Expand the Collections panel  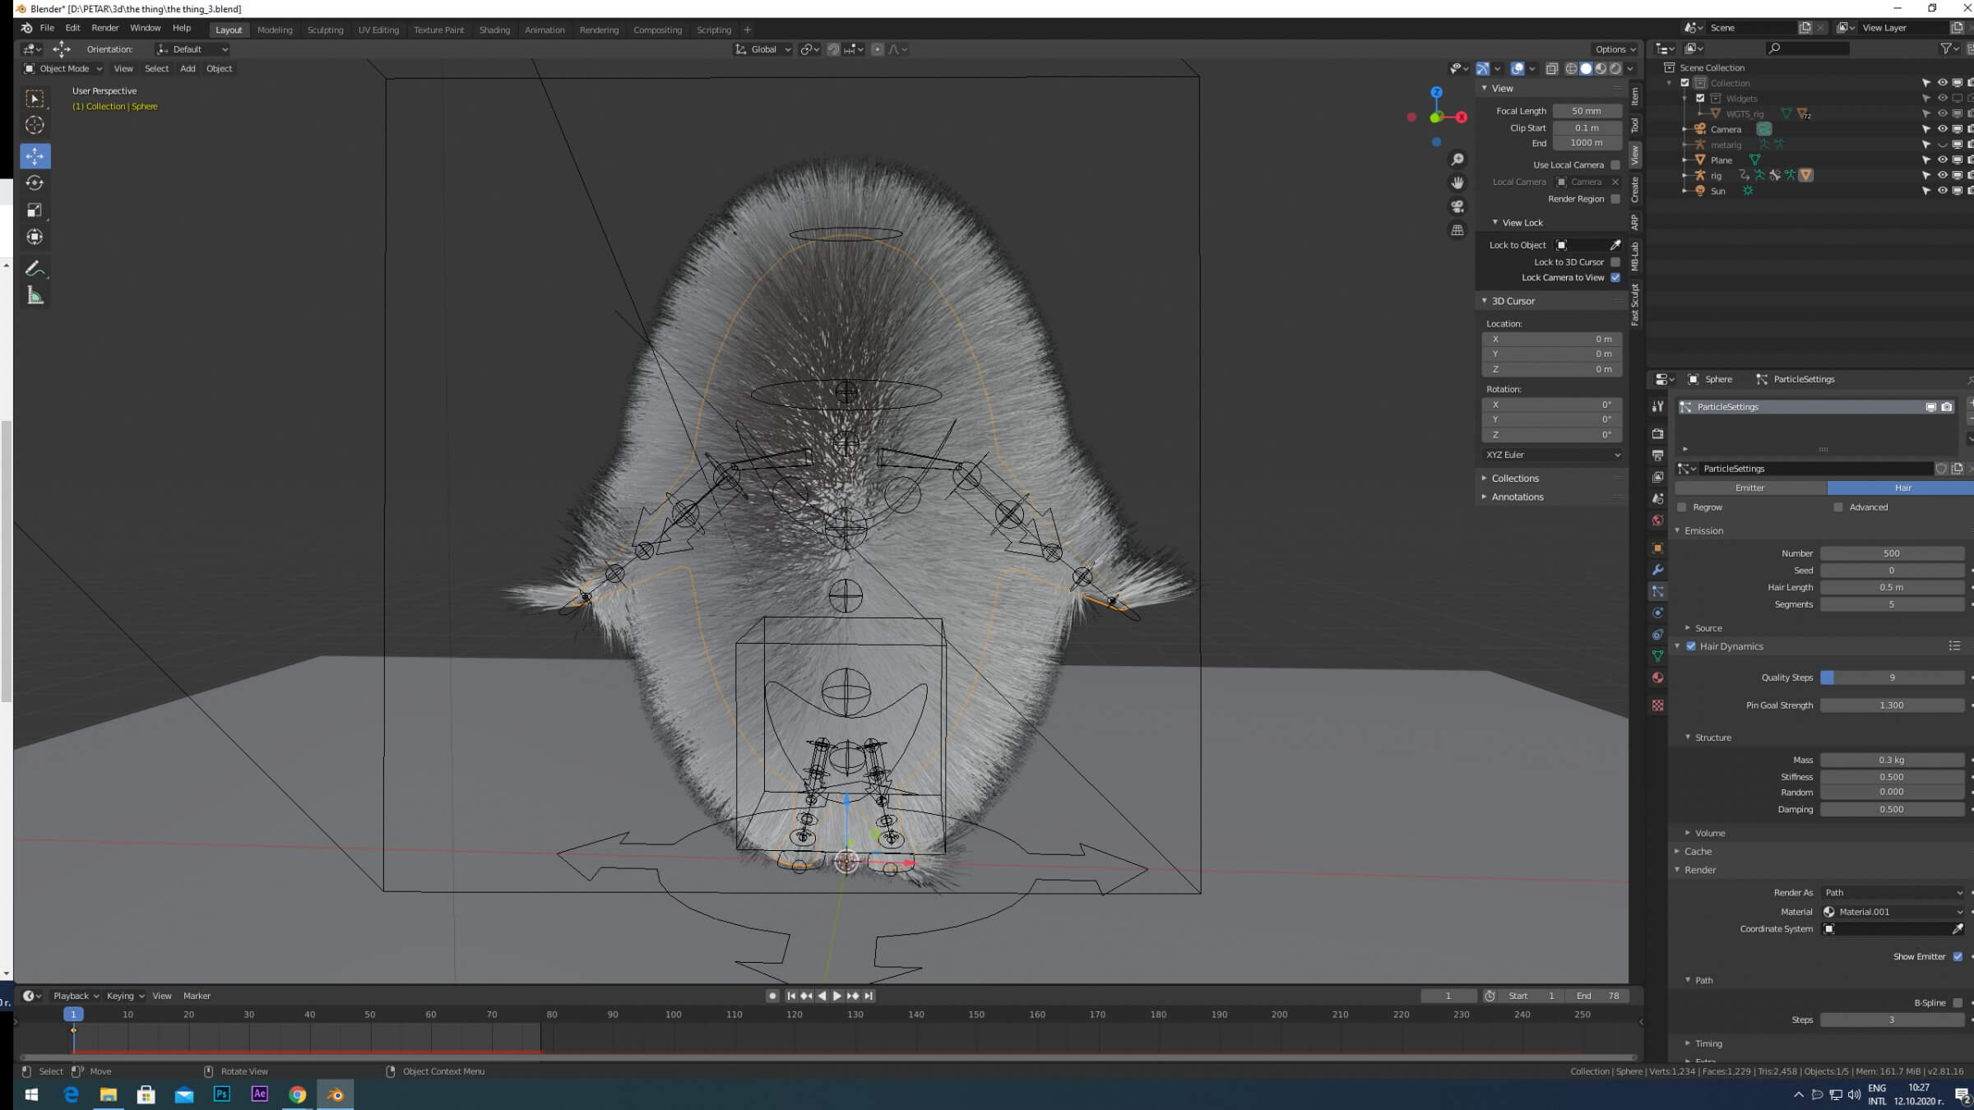coord(1514,478)
